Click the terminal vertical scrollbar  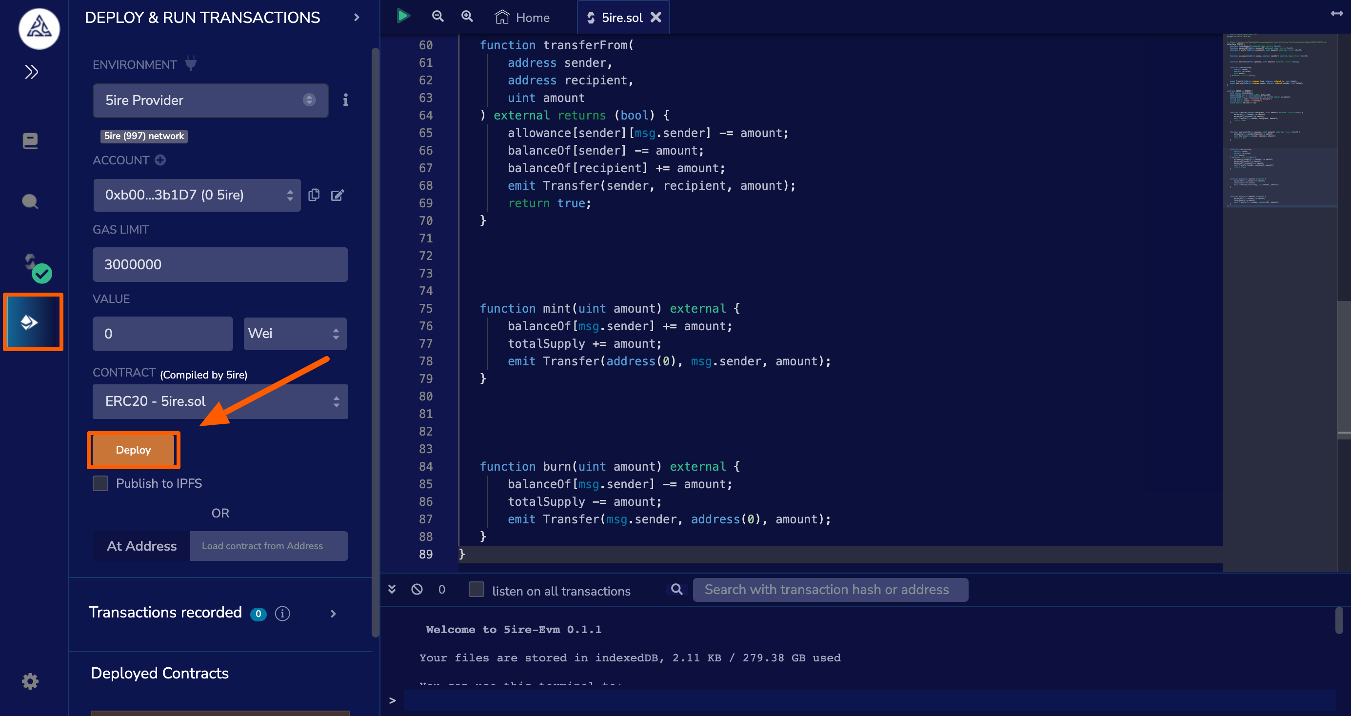(1339, 620)
